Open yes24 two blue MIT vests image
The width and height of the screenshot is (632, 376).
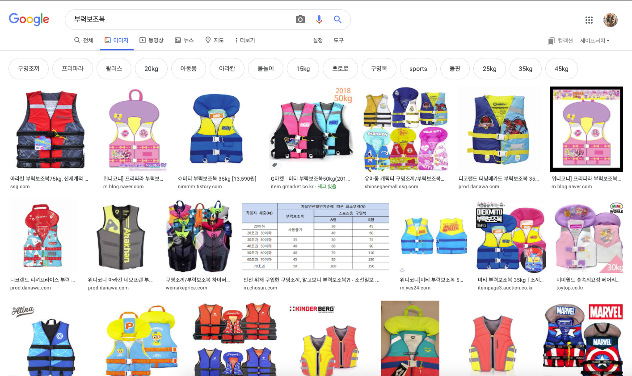434,236
